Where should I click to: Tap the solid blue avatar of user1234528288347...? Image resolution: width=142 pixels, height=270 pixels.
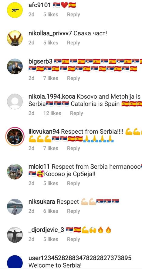tap(15, 262)
